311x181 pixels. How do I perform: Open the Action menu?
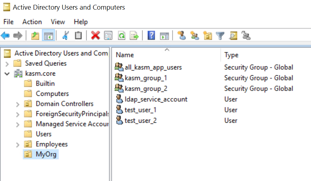tap(32, 22)
